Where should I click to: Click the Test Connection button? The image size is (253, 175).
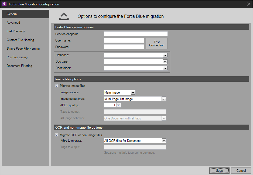(x=156, y=44)
